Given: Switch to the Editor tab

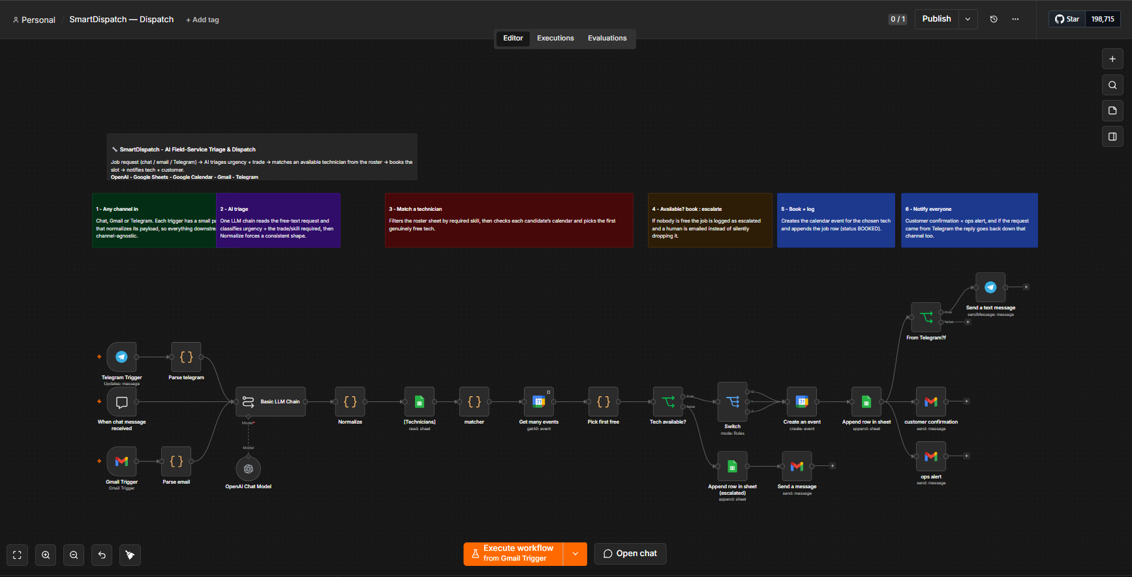Looking at the screenshot, I should [x=513, y=38].
